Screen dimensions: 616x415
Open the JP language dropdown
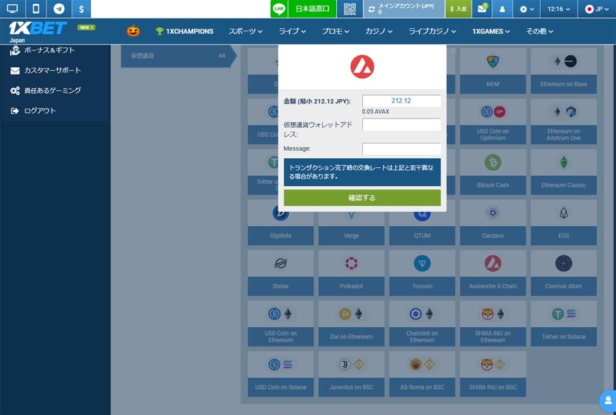pos(597,8)
